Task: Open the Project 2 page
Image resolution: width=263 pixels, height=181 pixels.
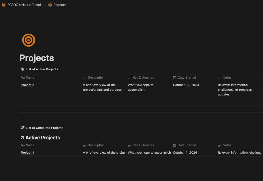Action: pos(27,85)
